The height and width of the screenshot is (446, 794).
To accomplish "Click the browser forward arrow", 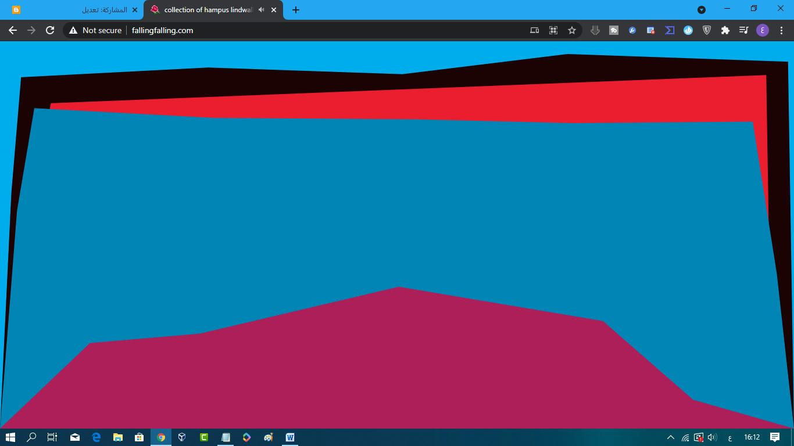I will (x=31, y=30).
